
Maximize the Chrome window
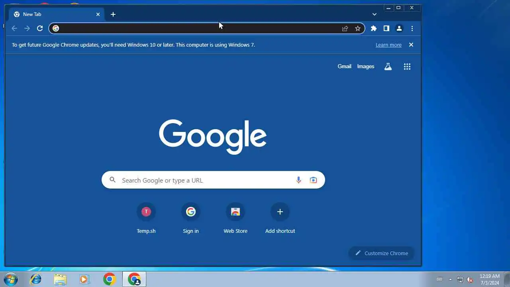(x=398, y=8)
